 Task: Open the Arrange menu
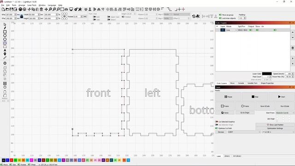coord(22,5)
